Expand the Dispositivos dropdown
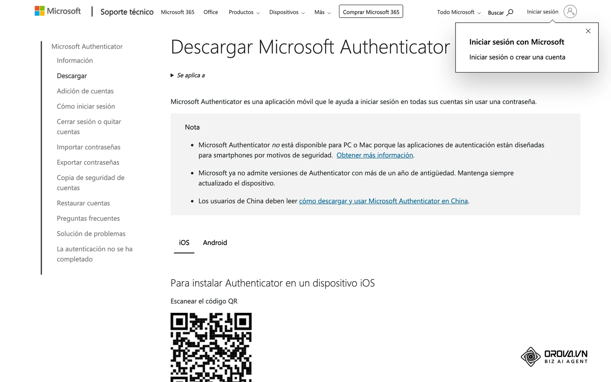Screen dimensions: 611x382 [x=287, y=12]
